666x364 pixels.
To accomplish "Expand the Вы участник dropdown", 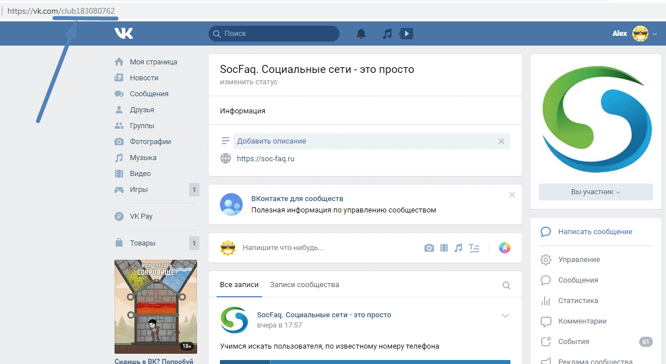I will [x=595, y=192].
